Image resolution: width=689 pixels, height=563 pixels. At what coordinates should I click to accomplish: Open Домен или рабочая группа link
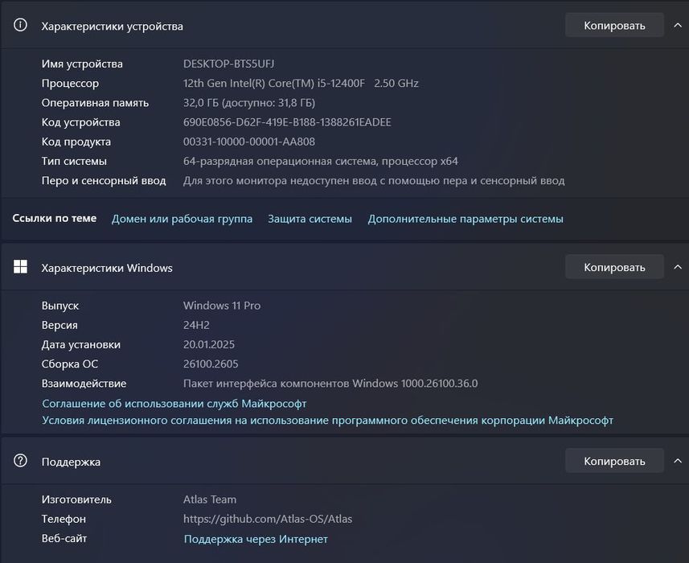point(182,219)
